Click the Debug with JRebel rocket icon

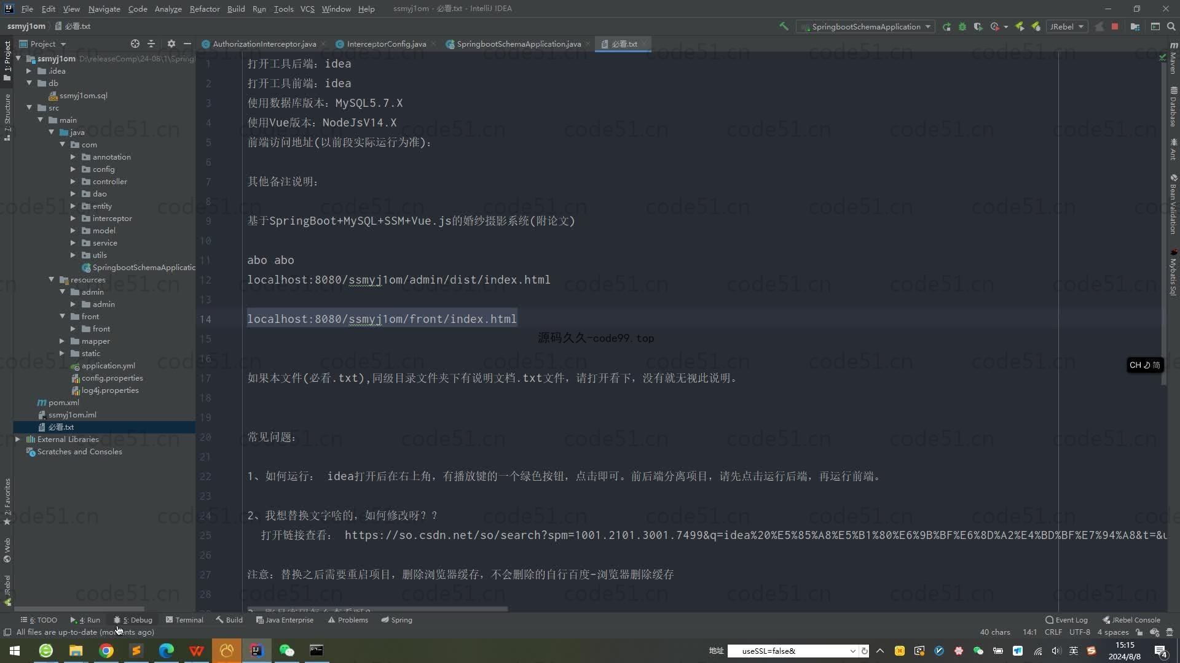[1036, 26]
